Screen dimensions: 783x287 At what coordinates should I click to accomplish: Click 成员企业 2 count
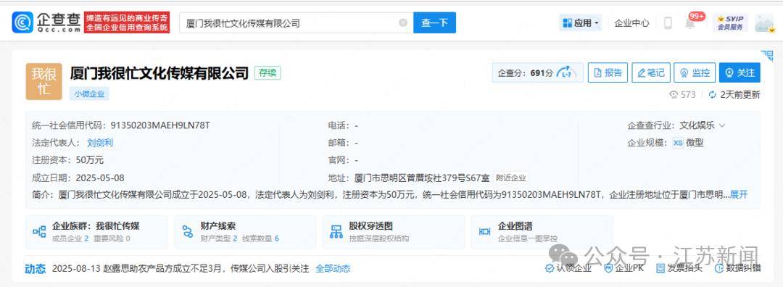(70, 239)
